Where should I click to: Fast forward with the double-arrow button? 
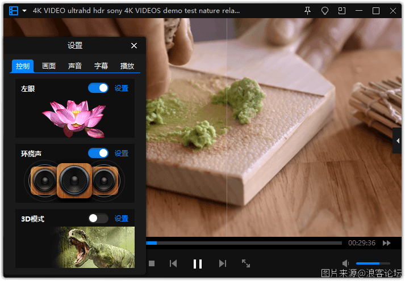(x=387, y=243)
